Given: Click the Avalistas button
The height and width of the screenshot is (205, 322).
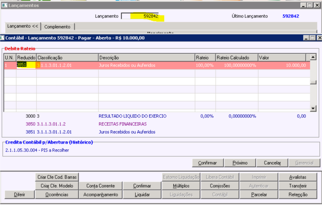Looking at the screenshot, I should [298, 177].
